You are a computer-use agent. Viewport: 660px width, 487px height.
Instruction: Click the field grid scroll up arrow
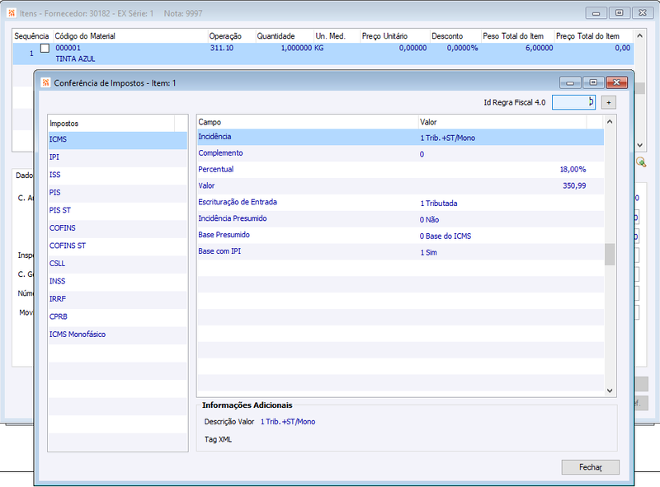(610, 121)
